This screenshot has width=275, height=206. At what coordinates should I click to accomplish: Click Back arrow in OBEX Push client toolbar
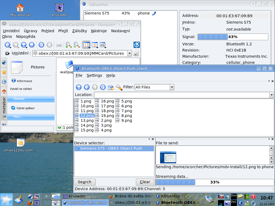coord(87,87)
